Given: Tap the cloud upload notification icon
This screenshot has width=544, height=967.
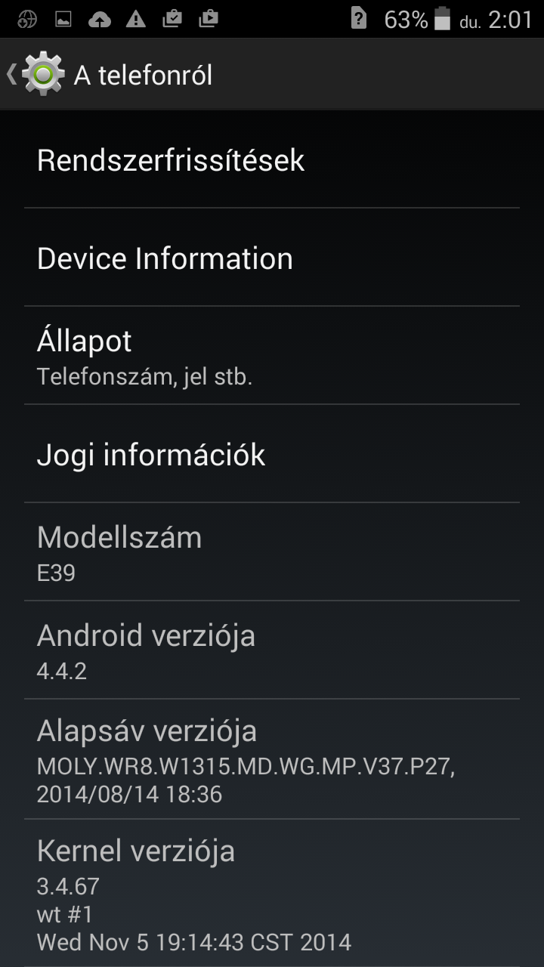Looking at the screenshot, I should click(100, 20).
